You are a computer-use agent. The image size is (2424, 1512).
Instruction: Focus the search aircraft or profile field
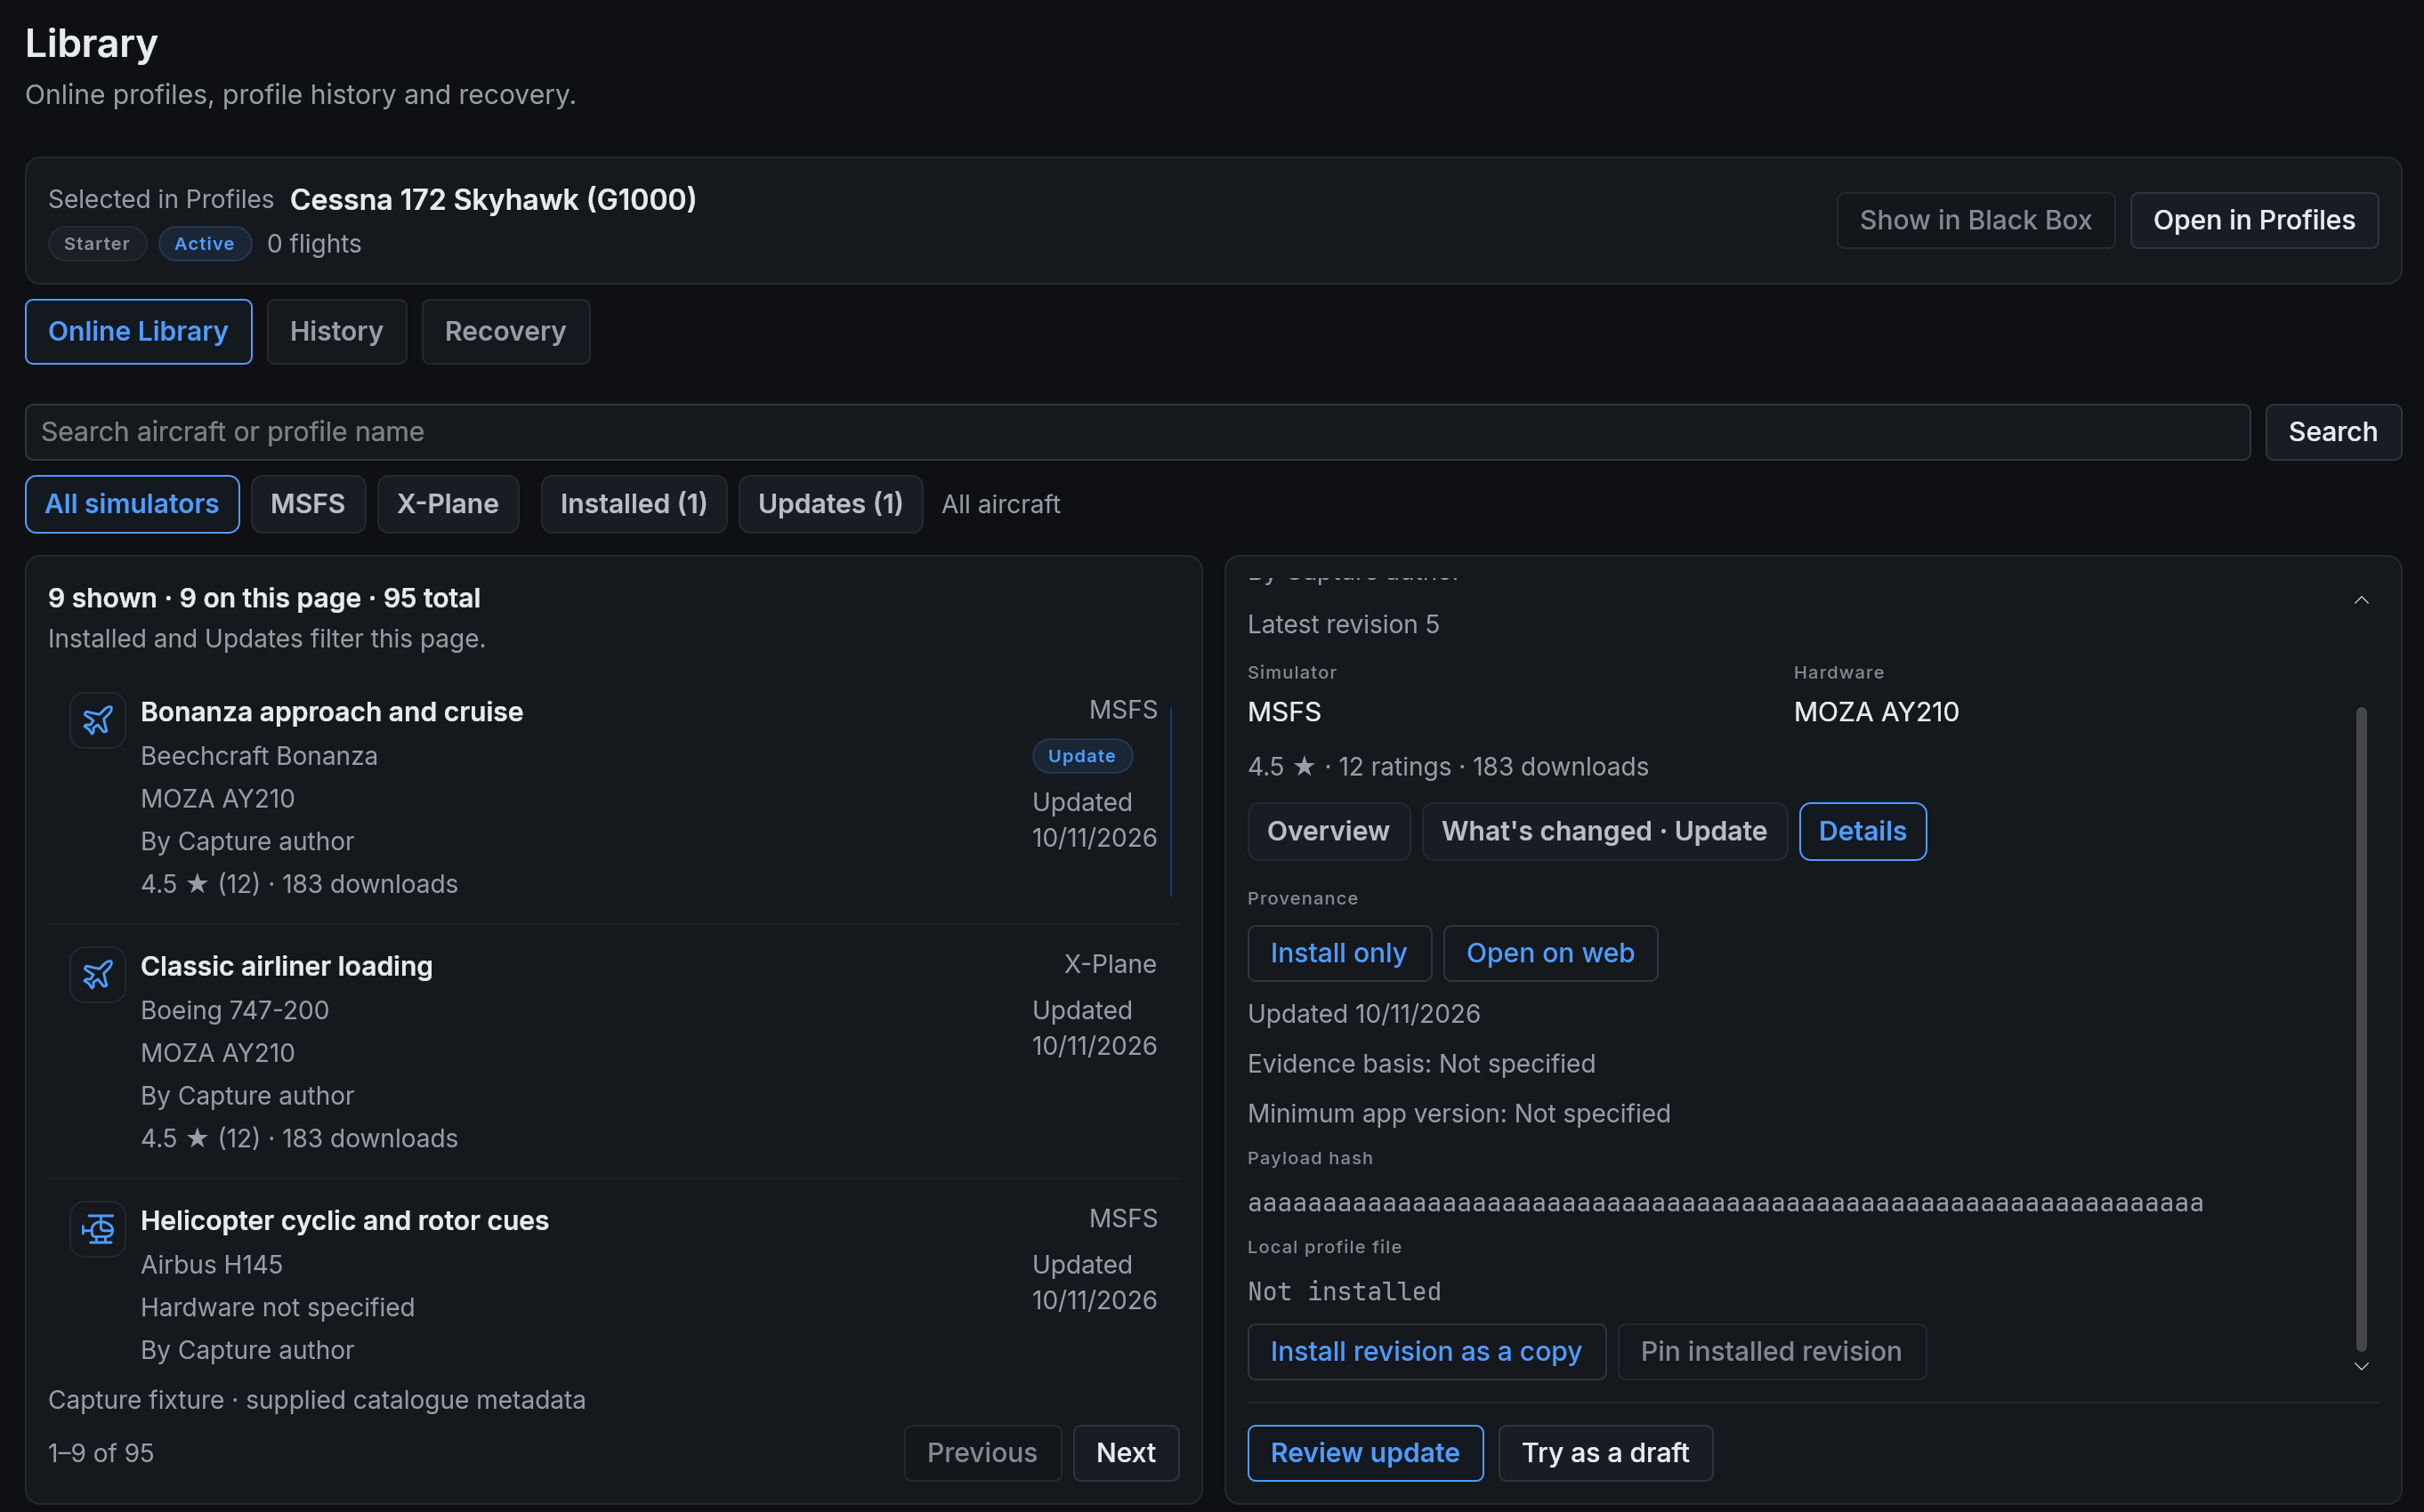pos(1137,432)
